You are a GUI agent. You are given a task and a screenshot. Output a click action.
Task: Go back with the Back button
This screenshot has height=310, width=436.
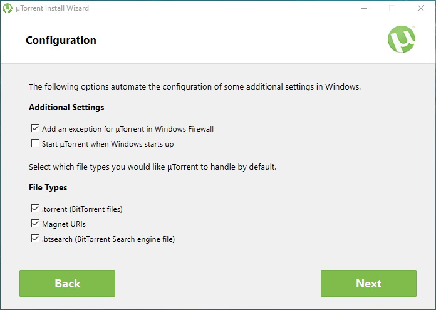point(67,283)
